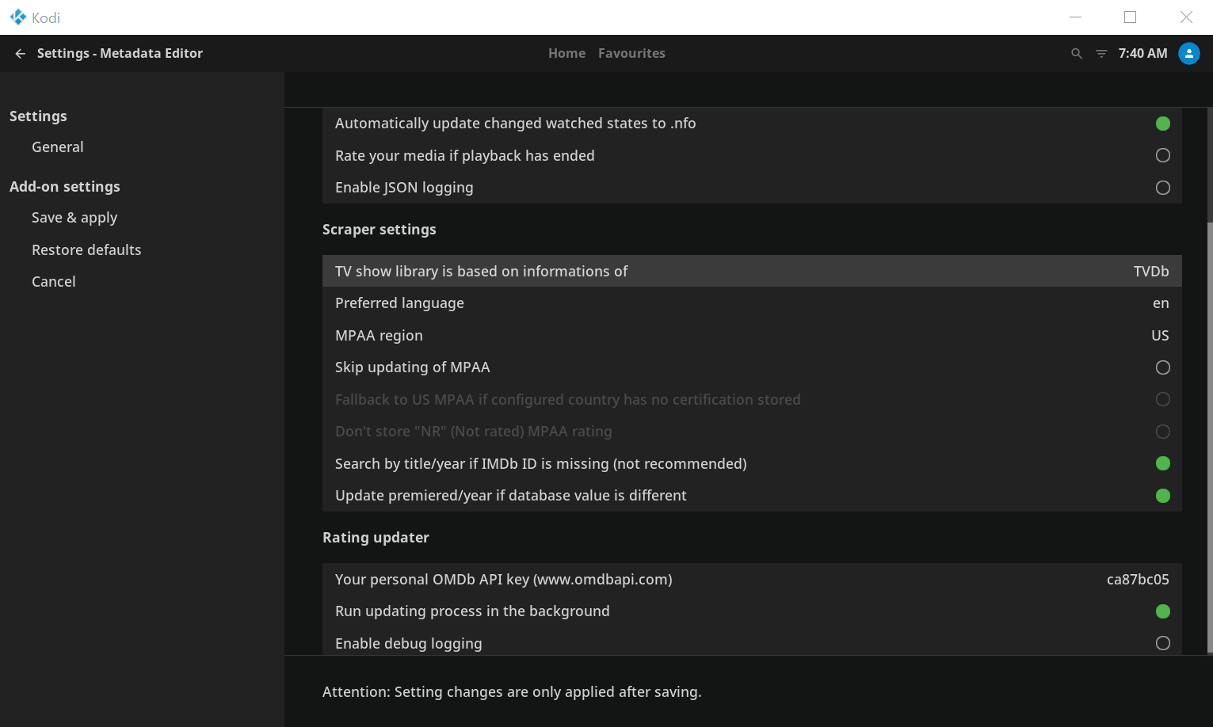
Task: Edit the personal OMDb API key field
Action: point(751,580)
